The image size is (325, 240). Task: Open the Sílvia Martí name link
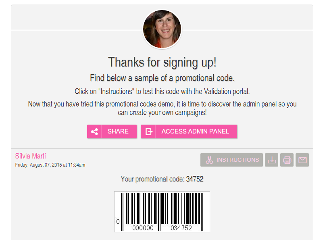click(x=31, y=156)
